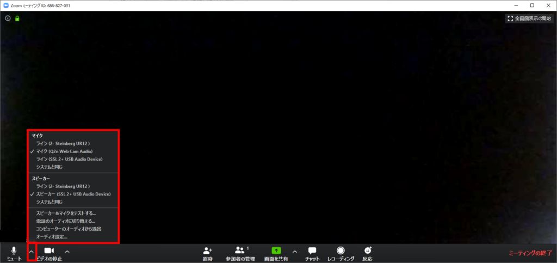Click the green encryption lock icon

click(17, 18)
